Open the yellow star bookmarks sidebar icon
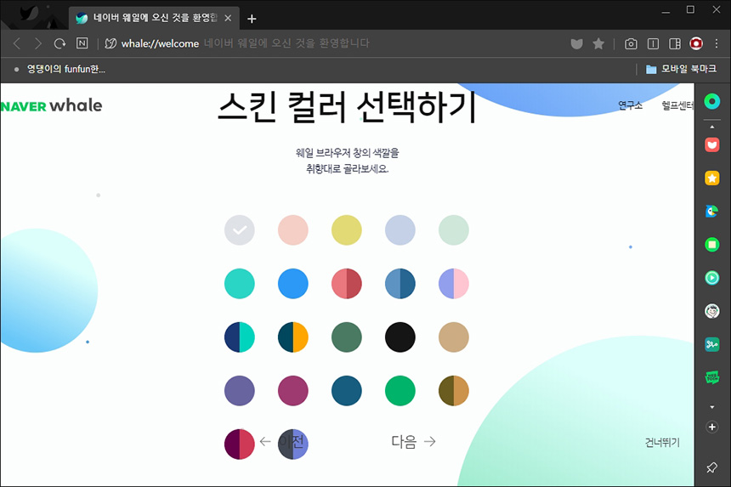731x487 pixels. (712, 178)
